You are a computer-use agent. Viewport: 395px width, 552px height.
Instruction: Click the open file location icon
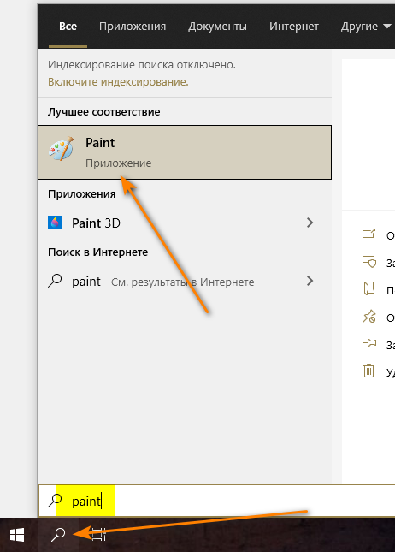point(369,288)
